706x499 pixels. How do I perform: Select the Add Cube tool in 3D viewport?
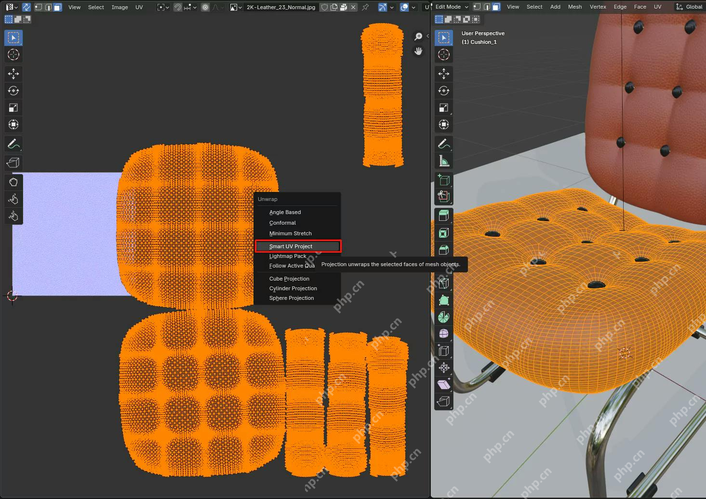tap(444, 180)
